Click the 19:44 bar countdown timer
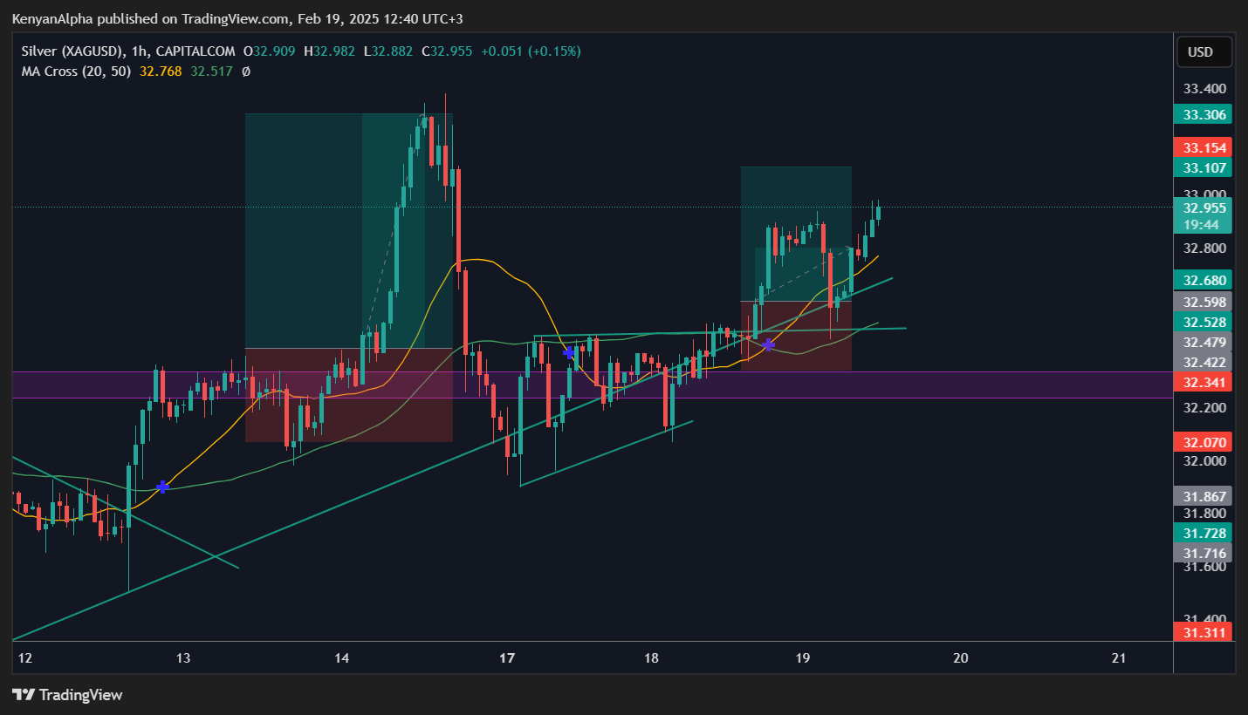Viewport: 1248px width, 715px height. [x=1203, y=225]
